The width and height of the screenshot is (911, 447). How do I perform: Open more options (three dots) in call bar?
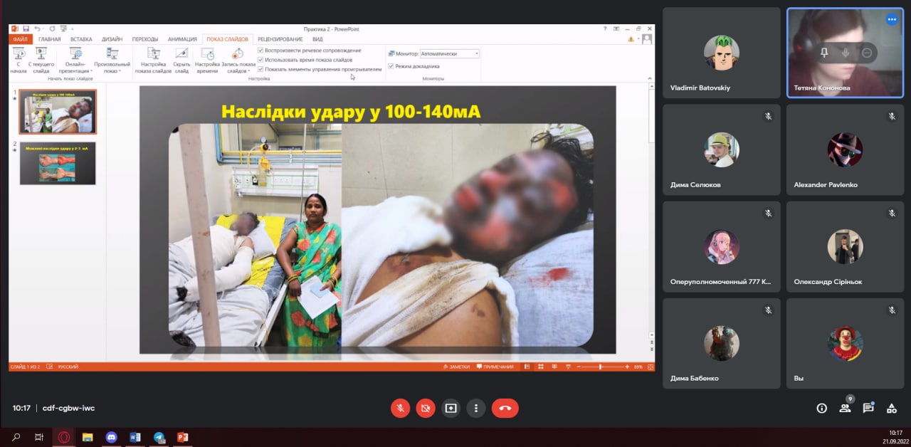(x=475, y=408)
